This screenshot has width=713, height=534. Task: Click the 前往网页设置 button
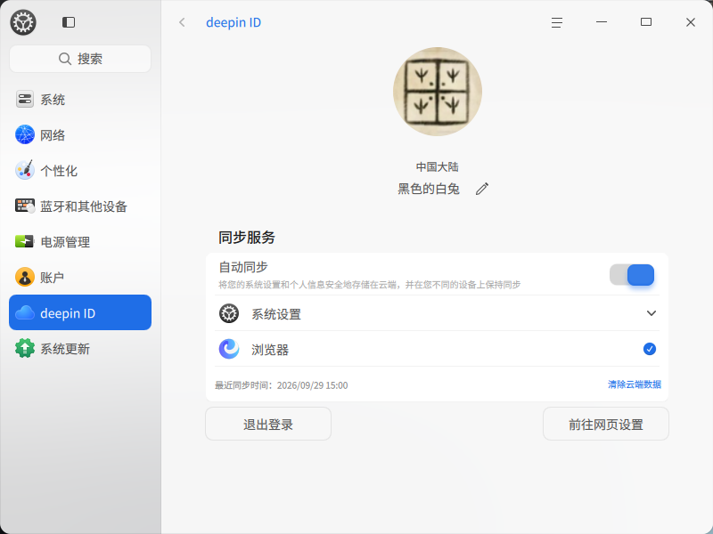coord(606,424)
